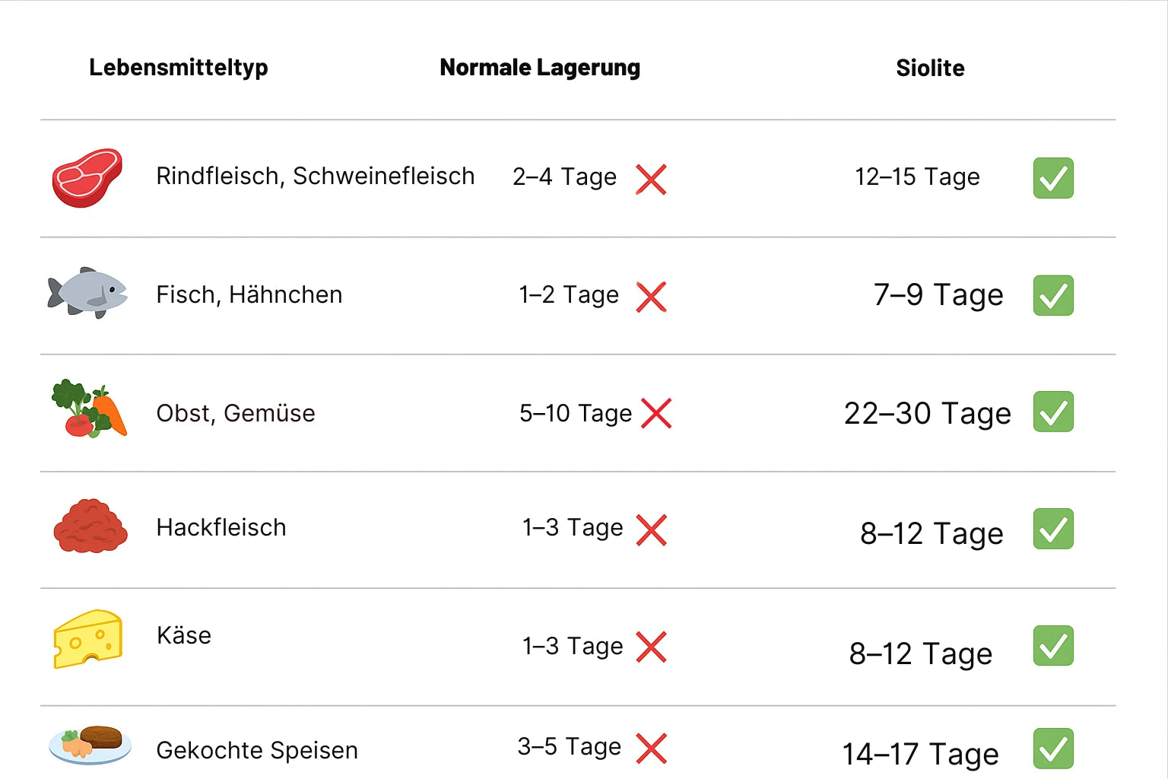Click the Hackfleisch row green checkmark

click(x=1053, y=529)
